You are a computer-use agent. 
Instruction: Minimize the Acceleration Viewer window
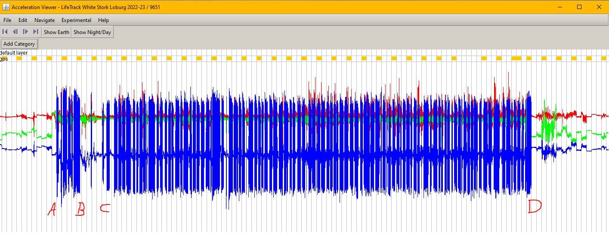click(560, 7)
